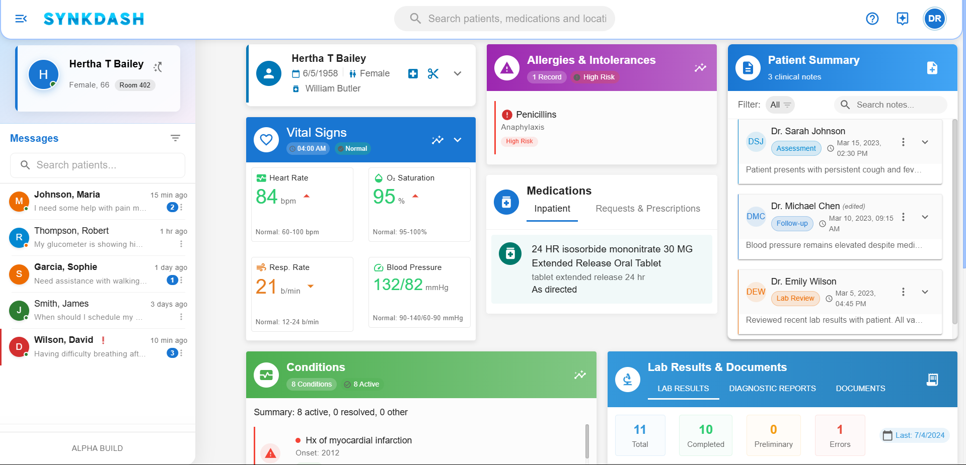Click the scissors procedures icon

point(433,73)
